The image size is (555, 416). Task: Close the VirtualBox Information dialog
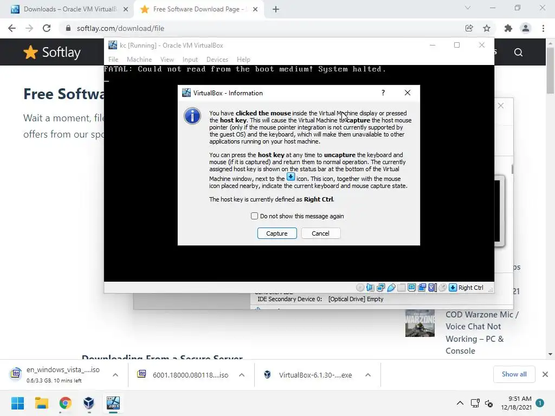pyautogui.click(x=408, y=93)
